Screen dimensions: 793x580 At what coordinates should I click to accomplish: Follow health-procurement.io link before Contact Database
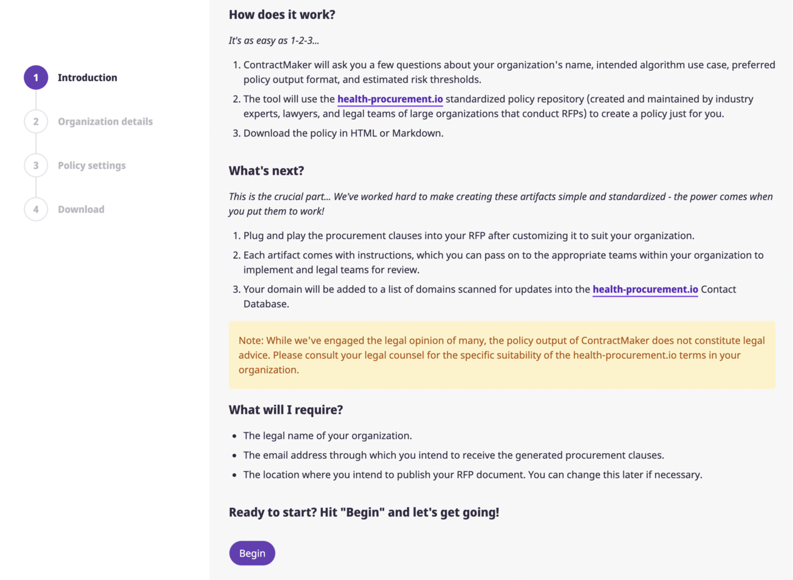[x=645, y=289]
